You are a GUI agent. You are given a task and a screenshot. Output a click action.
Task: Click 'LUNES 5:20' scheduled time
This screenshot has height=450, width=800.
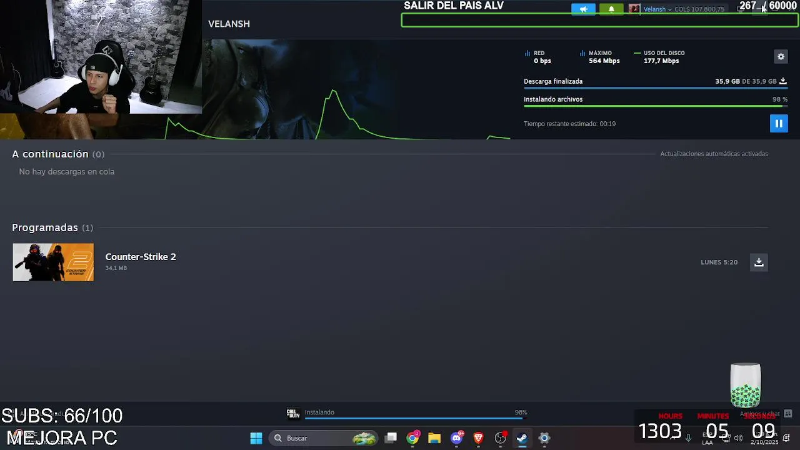[719, 262]
